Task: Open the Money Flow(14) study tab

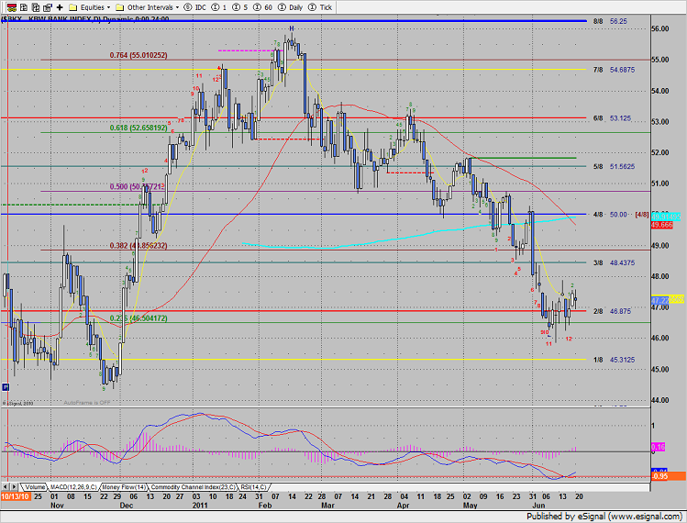Action: pyautogui.click(x=124, y=487)
